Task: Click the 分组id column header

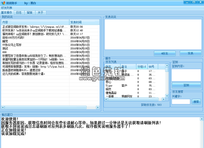Action: point(142,67)
